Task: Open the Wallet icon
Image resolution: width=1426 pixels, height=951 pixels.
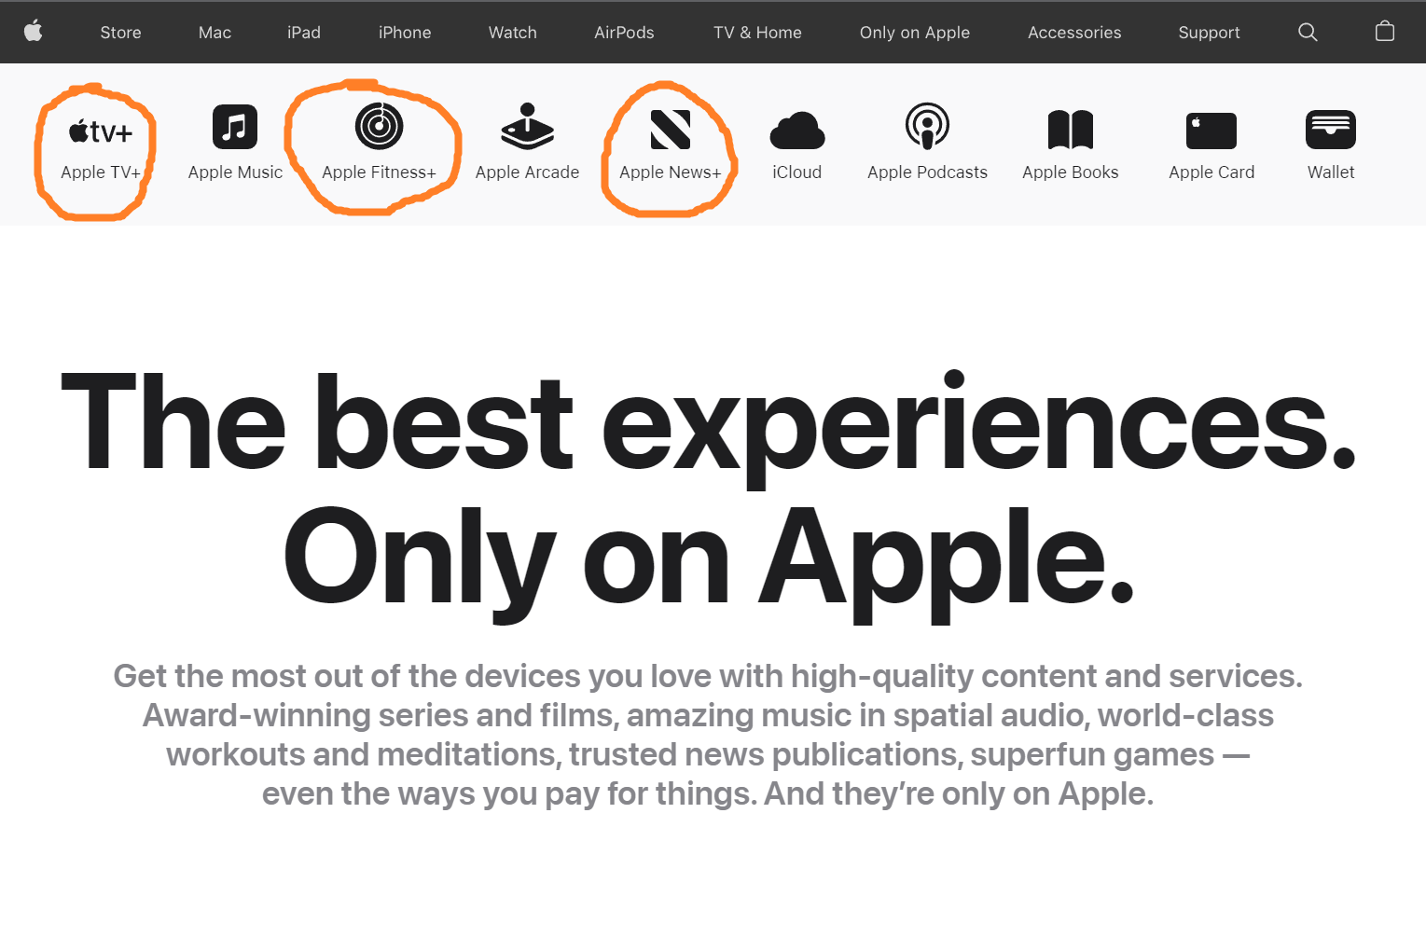Action: coord(1331,130)
